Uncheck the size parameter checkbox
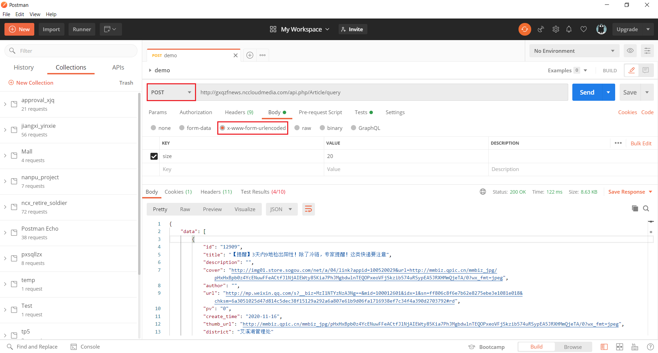 [154, 156]
